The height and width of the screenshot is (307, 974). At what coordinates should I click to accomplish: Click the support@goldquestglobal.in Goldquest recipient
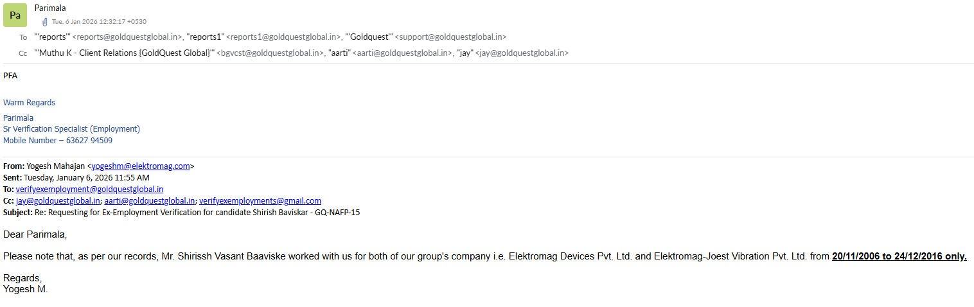click(426, 37)
